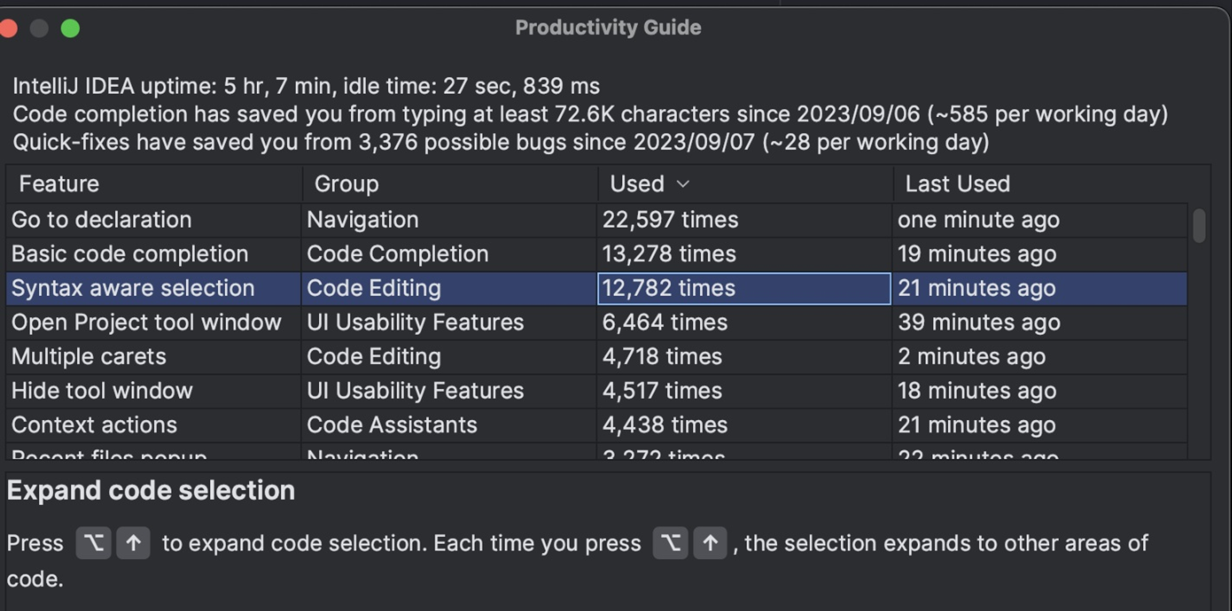Click the 22,597 times usage cell
Screen dimensions: 1232x611
click(670, 220)
